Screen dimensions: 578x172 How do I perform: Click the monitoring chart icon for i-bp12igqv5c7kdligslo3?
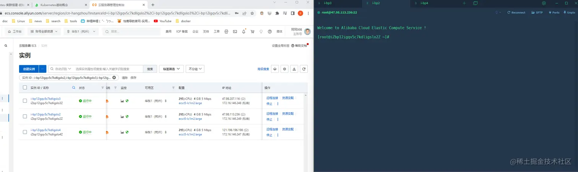click(x=122, y=101)
